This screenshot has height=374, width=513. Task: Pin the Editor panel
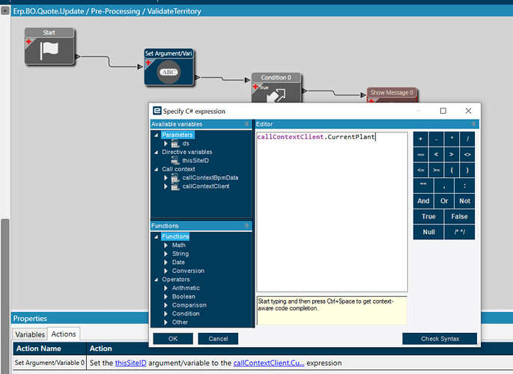(x=474, y=124)
